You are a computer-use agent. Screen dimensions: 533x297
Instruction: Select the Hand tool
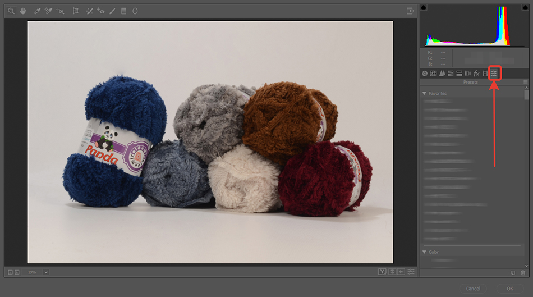pyautogui.click(x=23, y=11)
